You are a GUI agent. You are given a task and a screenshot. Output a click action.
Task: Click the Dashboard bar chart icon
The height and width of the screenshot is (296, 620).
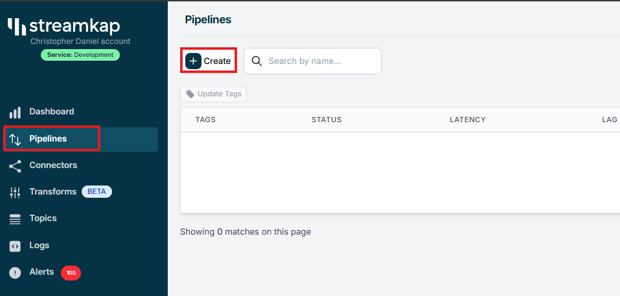pyautogui.click(x=15, y=112)
